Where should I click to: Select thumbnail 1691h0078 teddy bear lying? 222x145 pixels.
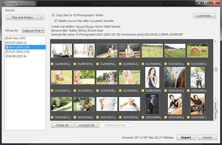click(x=130, y=104)
